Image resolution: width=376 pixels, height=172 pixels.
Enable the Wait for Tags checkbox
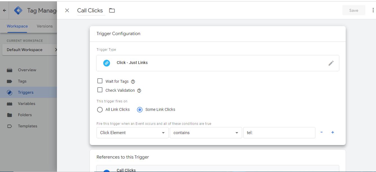click(x=100, y=81)
